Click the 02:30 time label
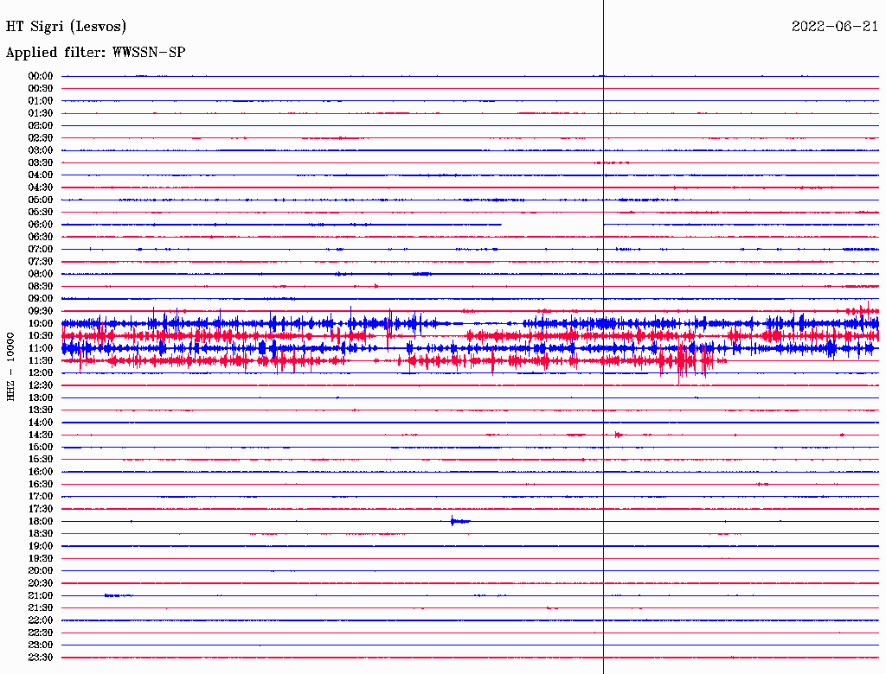 tap(41, 137)
